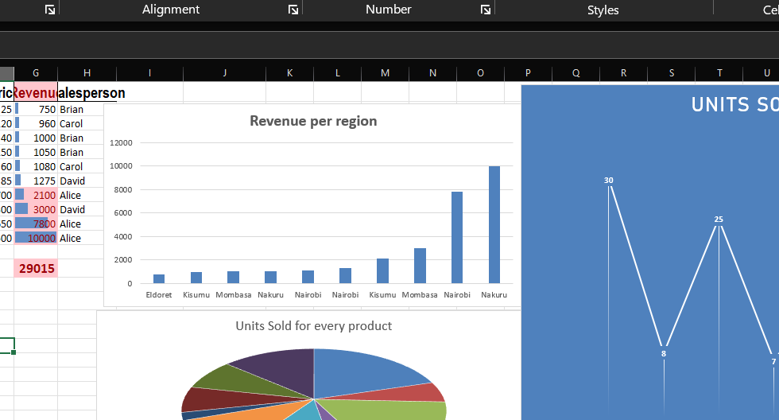
Task: Select Units Sold for every product title
Action: [x=313, y=326]
